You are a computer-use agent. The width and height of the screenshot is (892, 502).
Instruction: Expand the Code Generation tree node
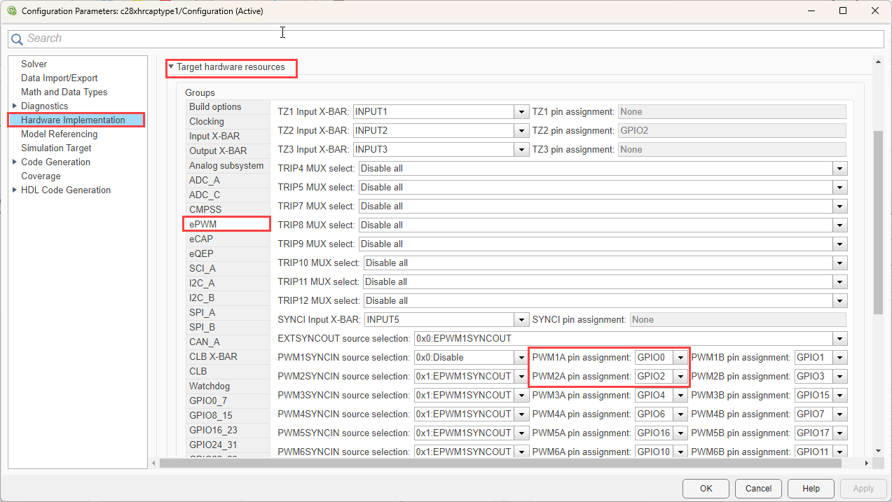(x=15, y=162)
